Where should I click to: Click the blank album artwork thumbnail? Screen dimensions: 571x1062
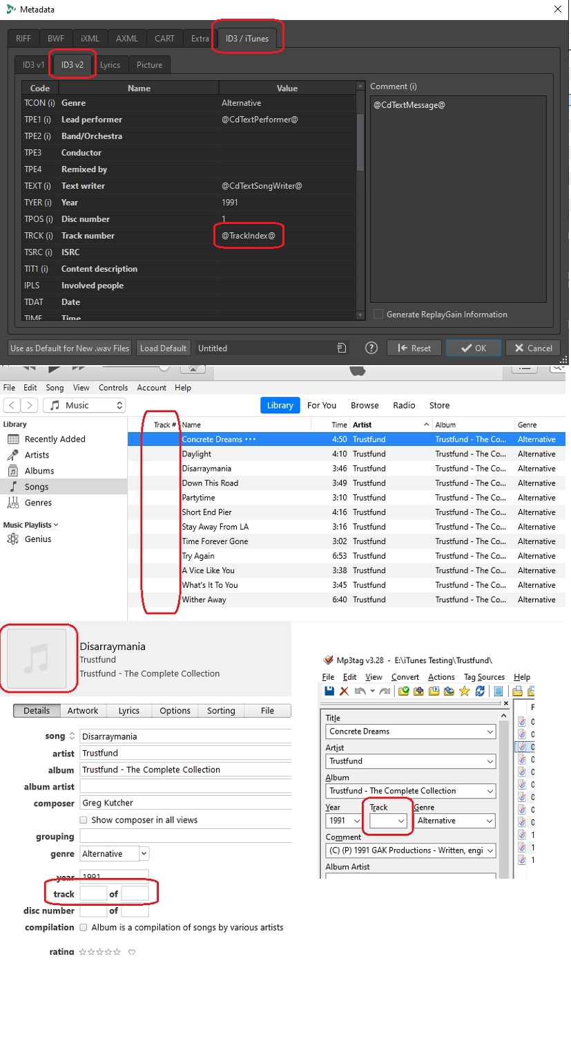(x=37, y=658)
